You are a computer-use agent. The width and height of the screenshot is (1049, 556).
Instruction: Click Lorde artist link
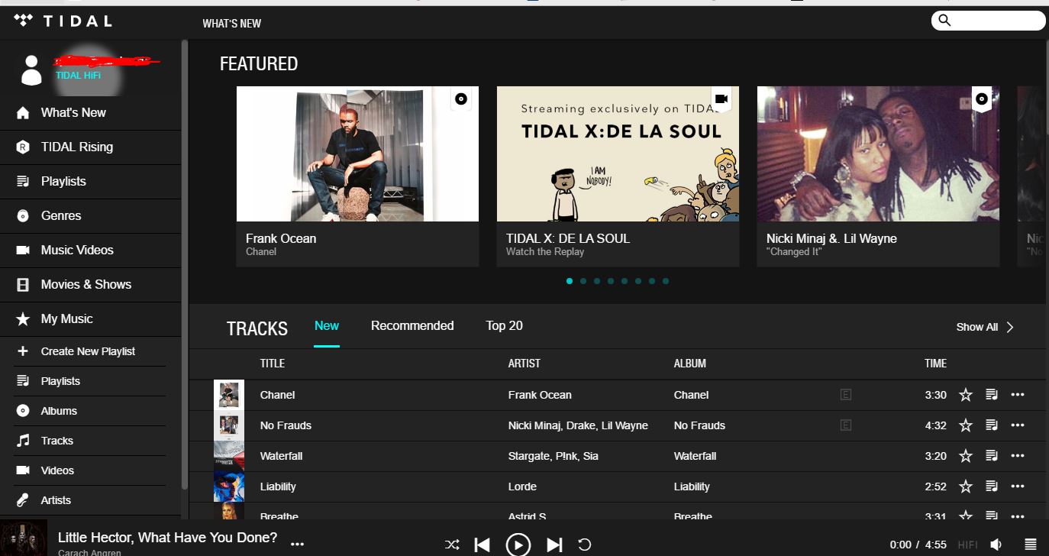(x=522, y=486)
